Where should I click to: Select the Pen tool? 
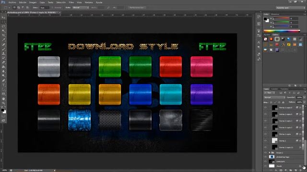(3, 80)
